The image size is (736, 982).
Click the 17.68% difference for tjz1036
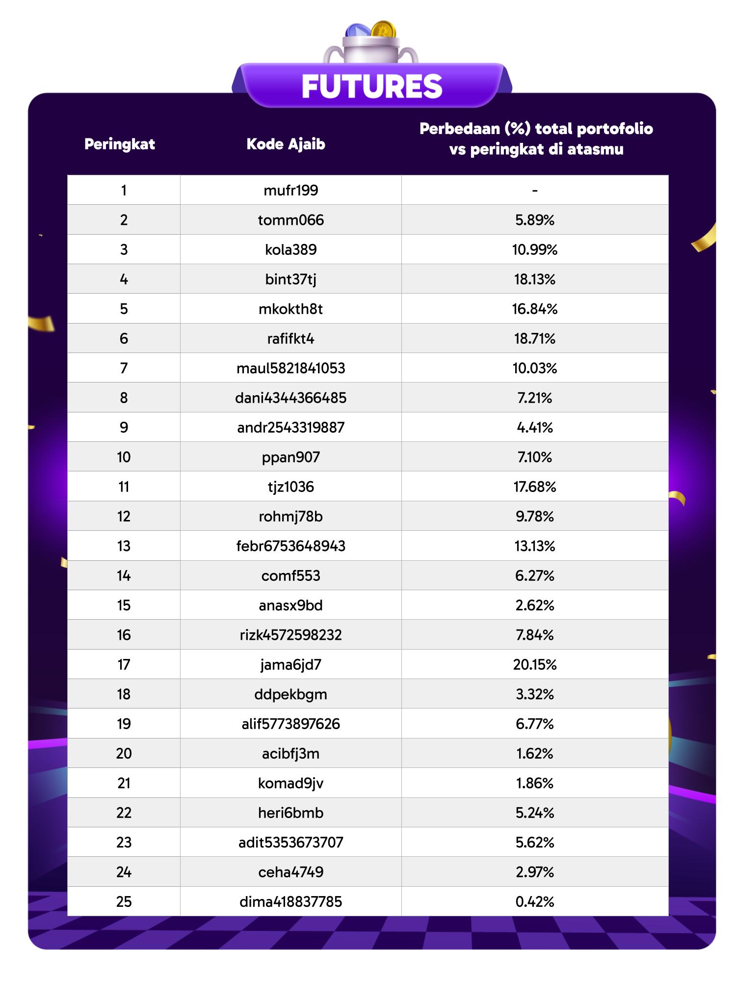[535, 487]
